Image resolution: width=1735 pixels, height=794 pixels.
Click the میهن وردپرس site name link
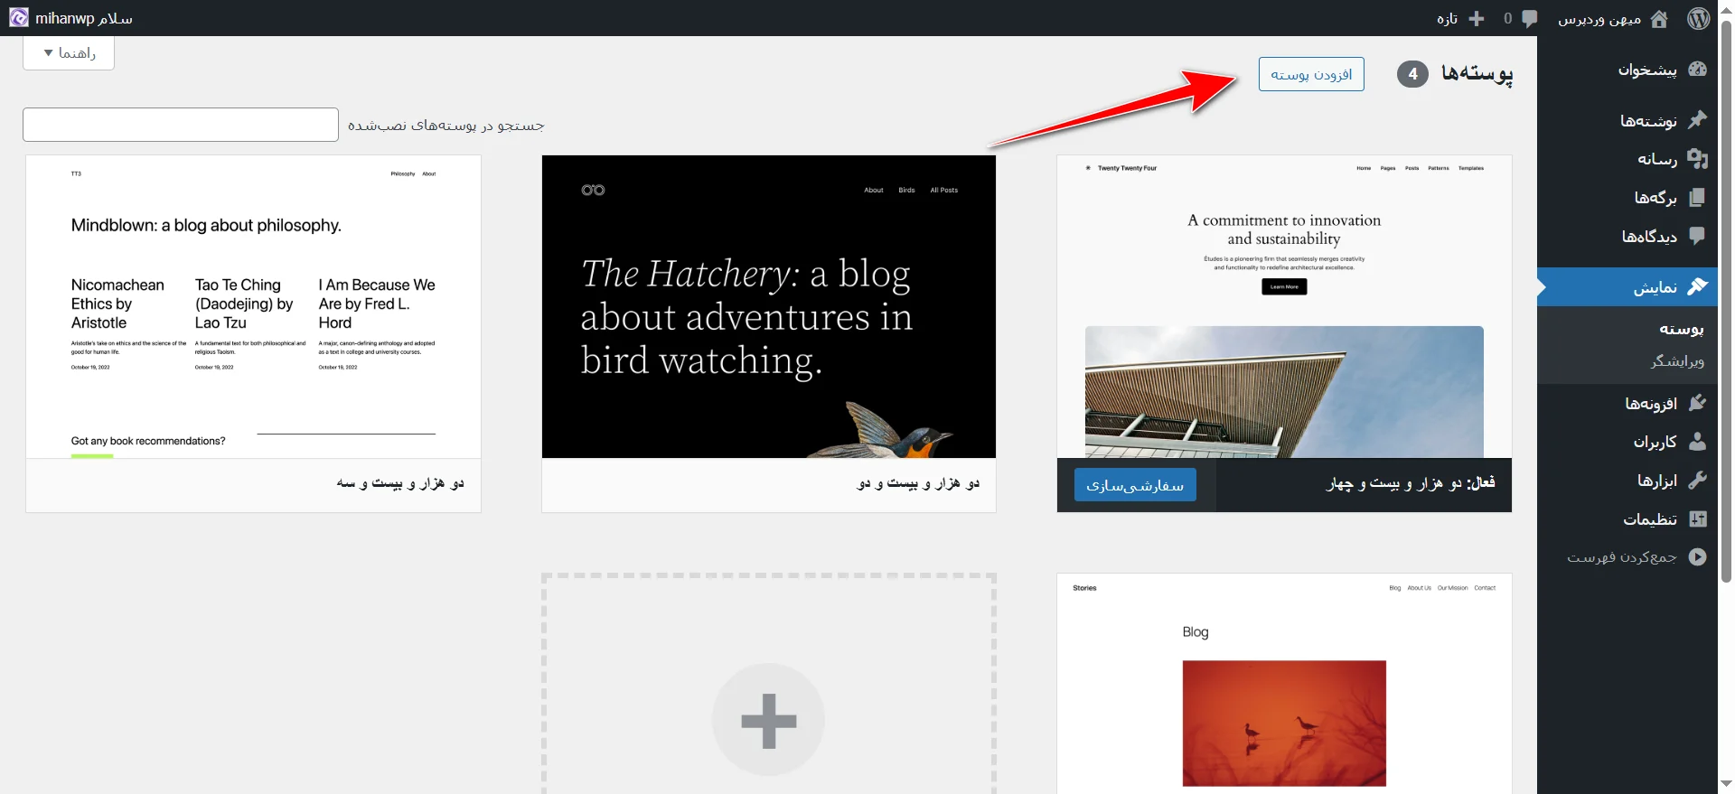coord(1599,18)
